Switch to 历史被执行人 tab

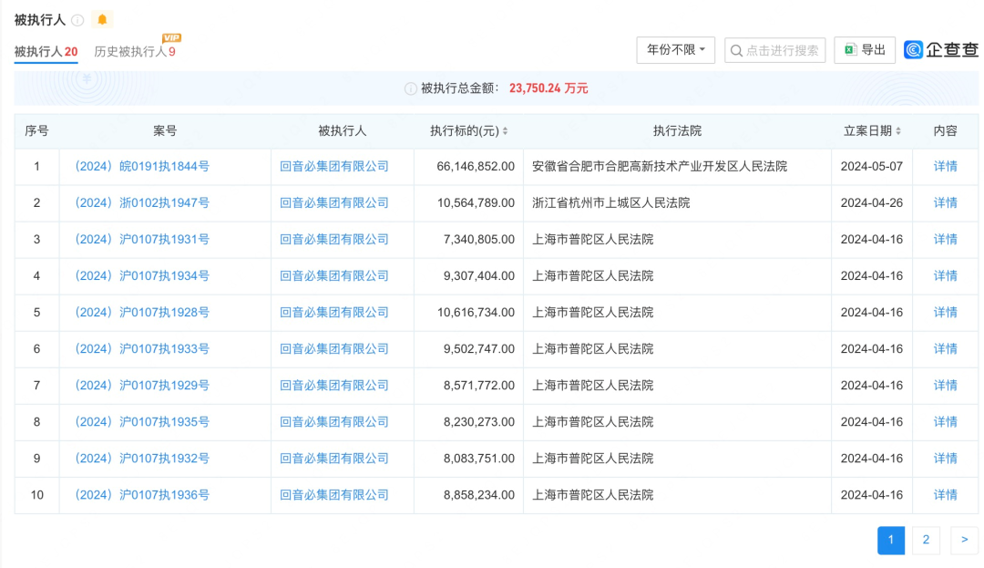point(134,52)
